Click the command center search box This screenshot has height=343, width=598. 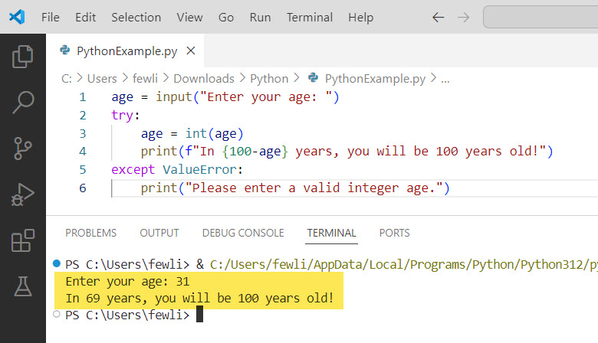[540, 17]
